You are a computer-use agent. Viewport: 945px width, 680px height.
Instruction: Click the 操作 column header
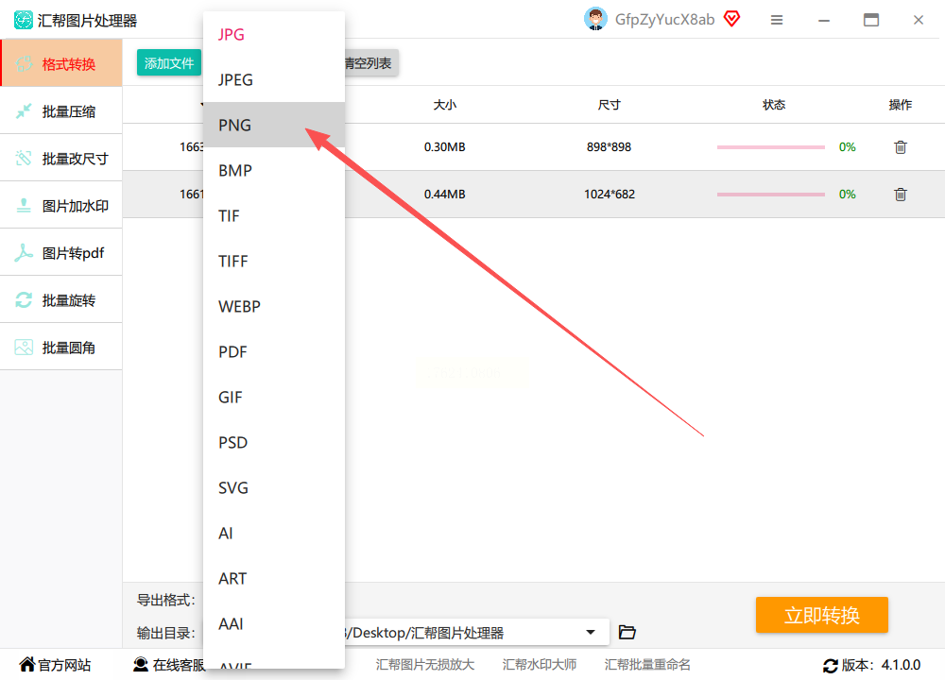click(901, 105)
